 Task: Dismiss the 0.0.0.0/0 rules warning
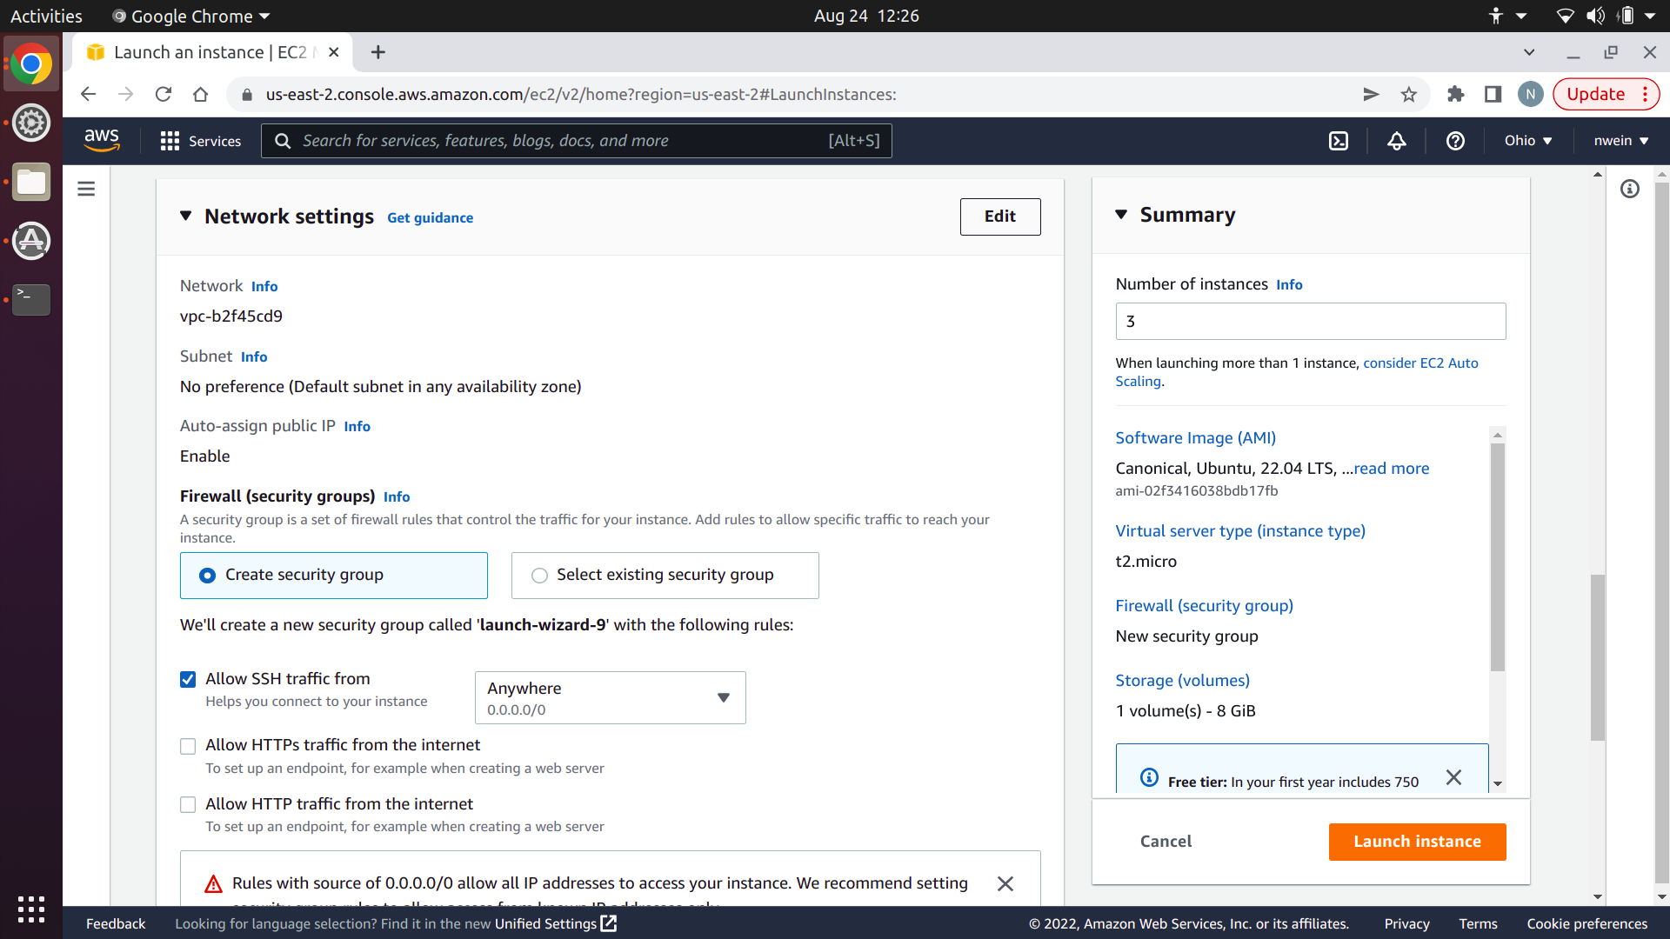pyautogui.click(x=1005, y=883)
